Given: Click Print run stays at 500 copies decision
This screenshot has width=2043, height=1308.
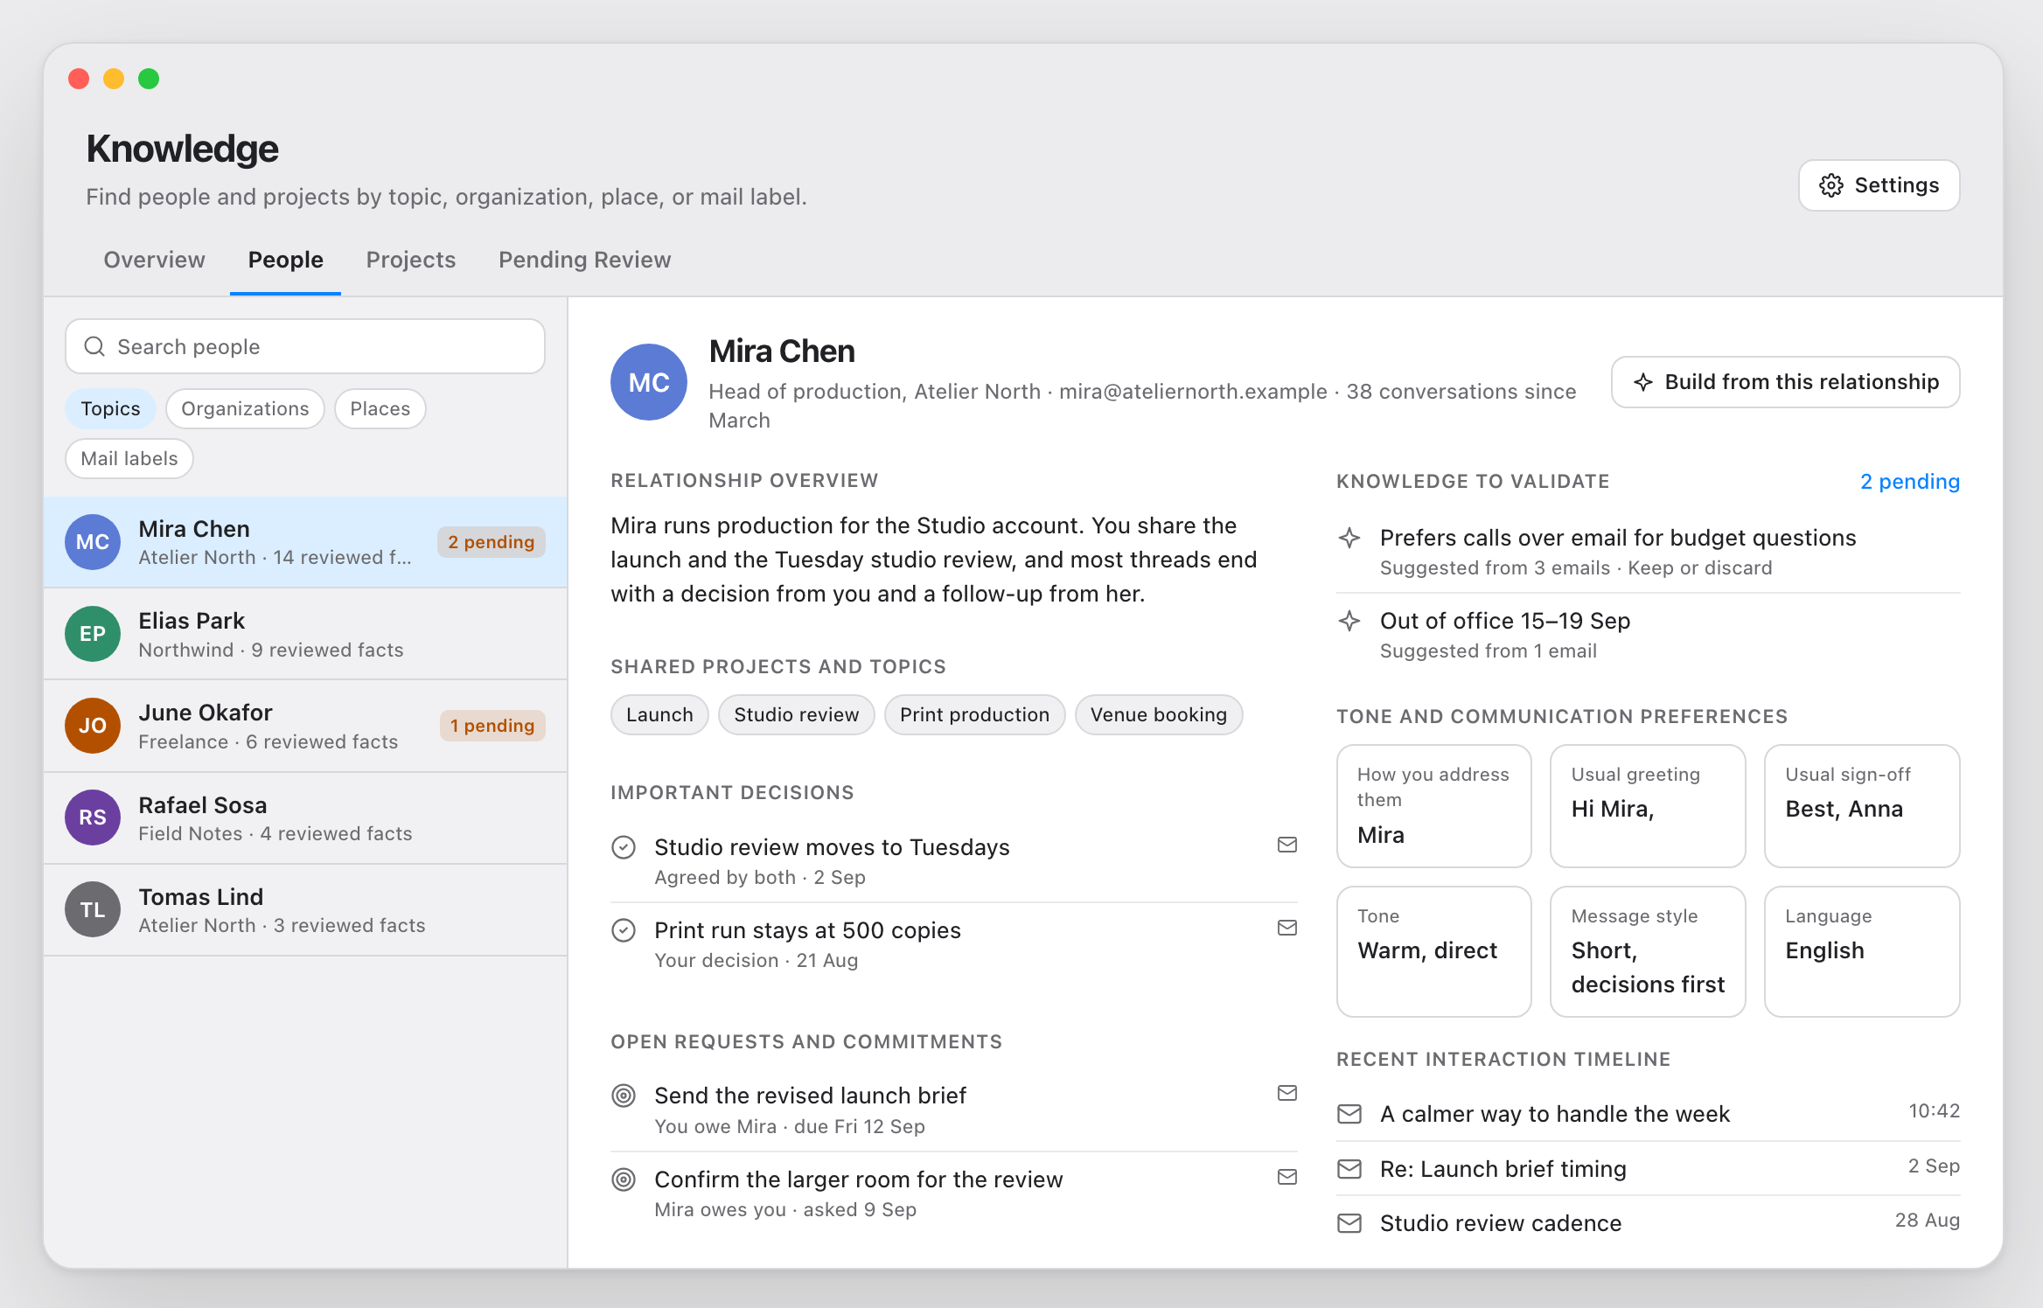Looking at the screenshot, I should tap(953, 944).
